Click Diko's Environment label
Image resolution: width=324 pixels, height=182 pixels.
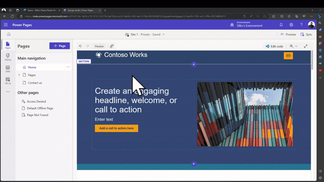(x=249, y=26)
